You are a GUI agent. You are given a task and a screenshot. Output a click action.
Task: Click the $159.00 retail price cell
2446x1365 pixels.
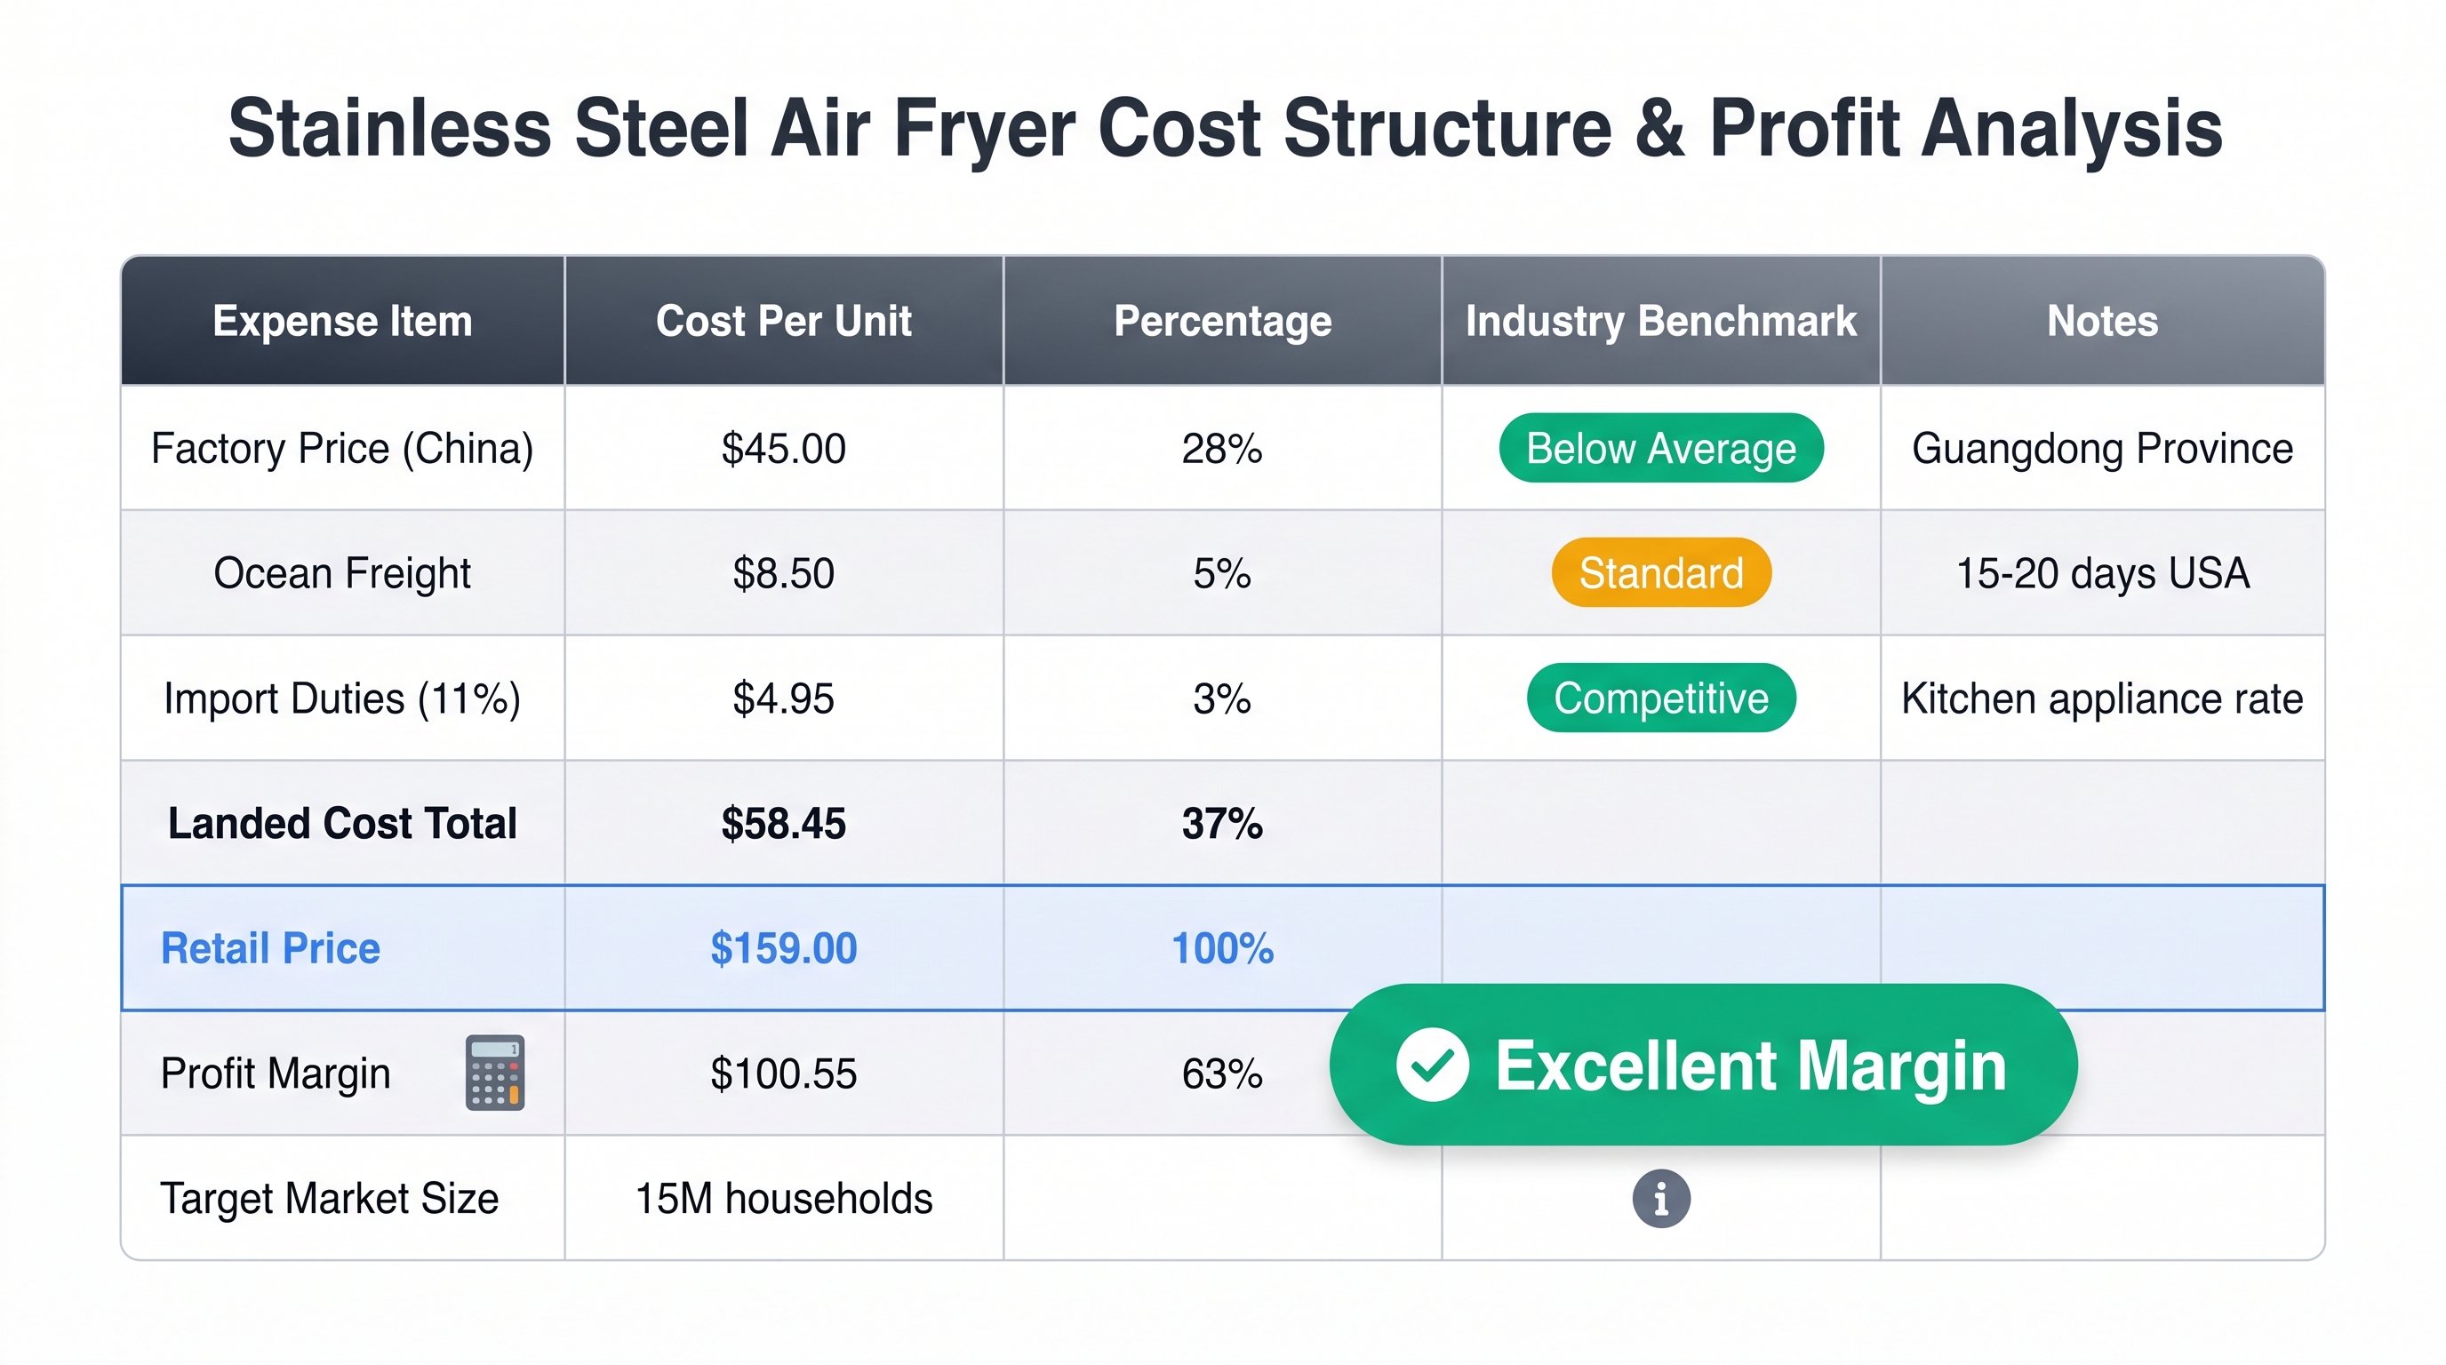coord(783,948)
